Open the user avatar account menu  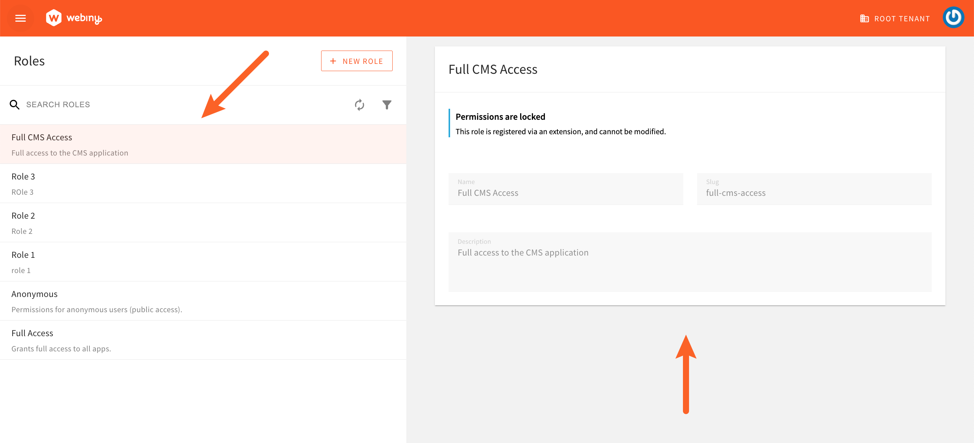[953, 17]
